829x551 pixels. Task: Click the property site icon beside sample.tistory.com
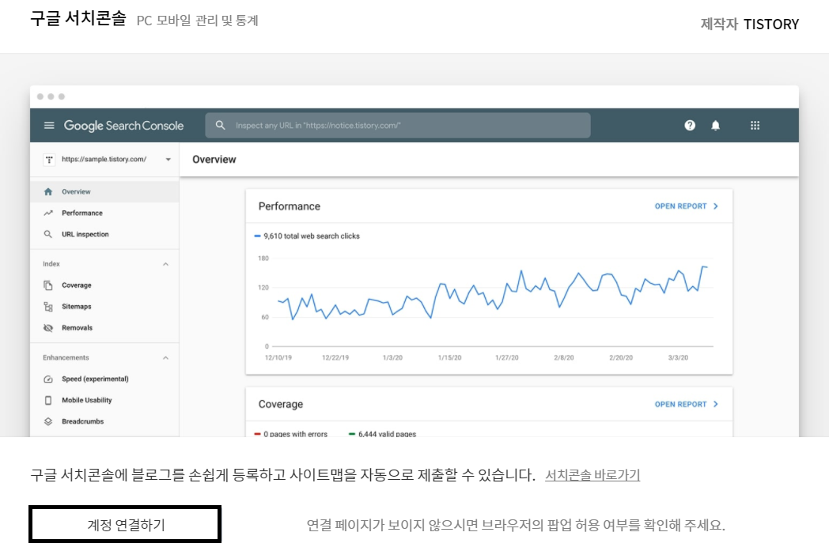(x=49, y=160)
